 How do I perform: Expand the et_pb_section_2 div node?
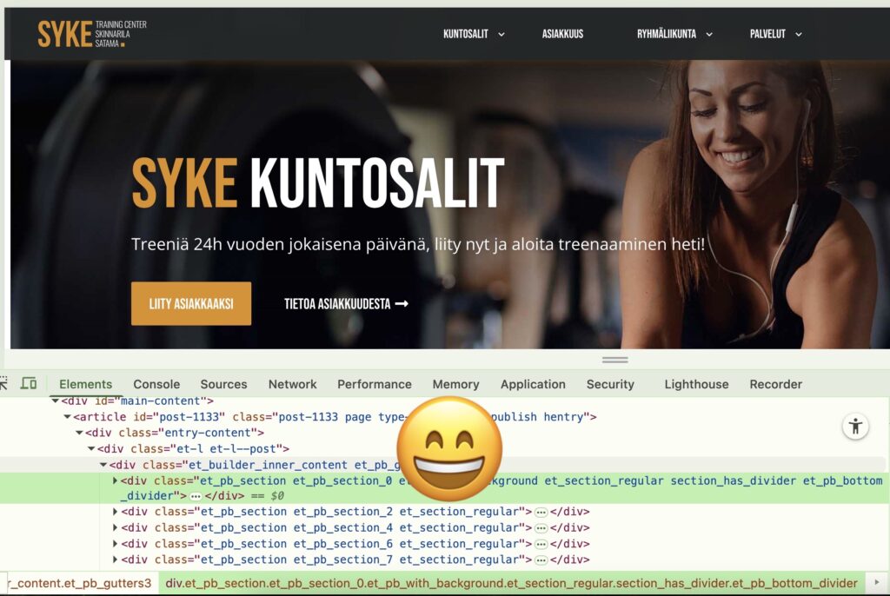point(116,512)
